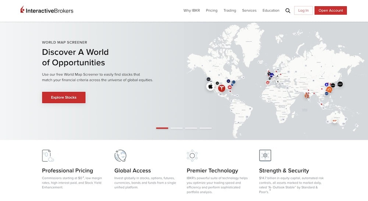
Task: Open the Why IBKR menu
Action: coord(191,11)
